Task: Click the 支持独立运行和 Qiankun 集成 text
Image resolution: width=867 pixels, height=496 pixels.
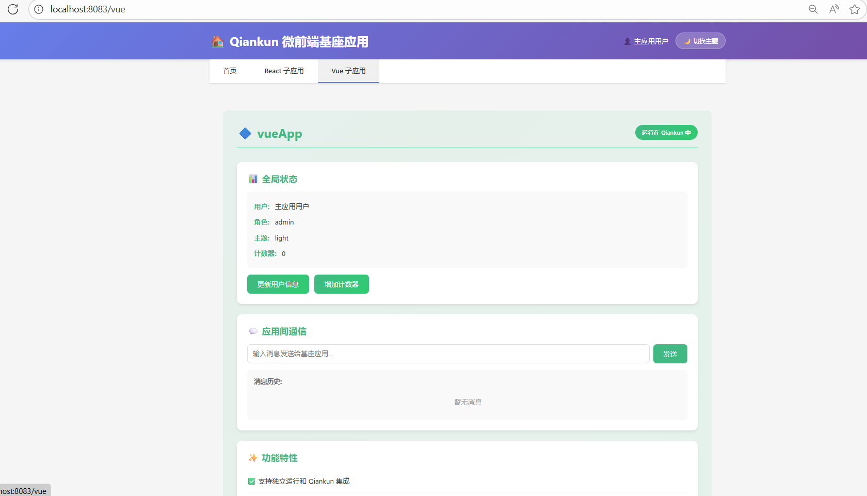Action: coord(304,481)
